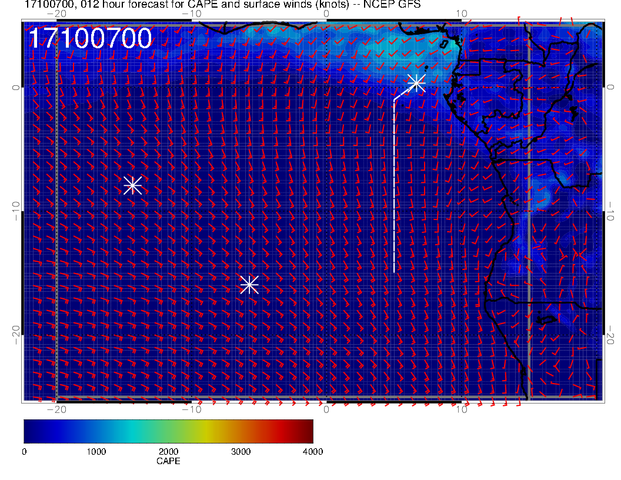Click the left axis latitude label -10
The image size is (621, 480).
(15, 211)
